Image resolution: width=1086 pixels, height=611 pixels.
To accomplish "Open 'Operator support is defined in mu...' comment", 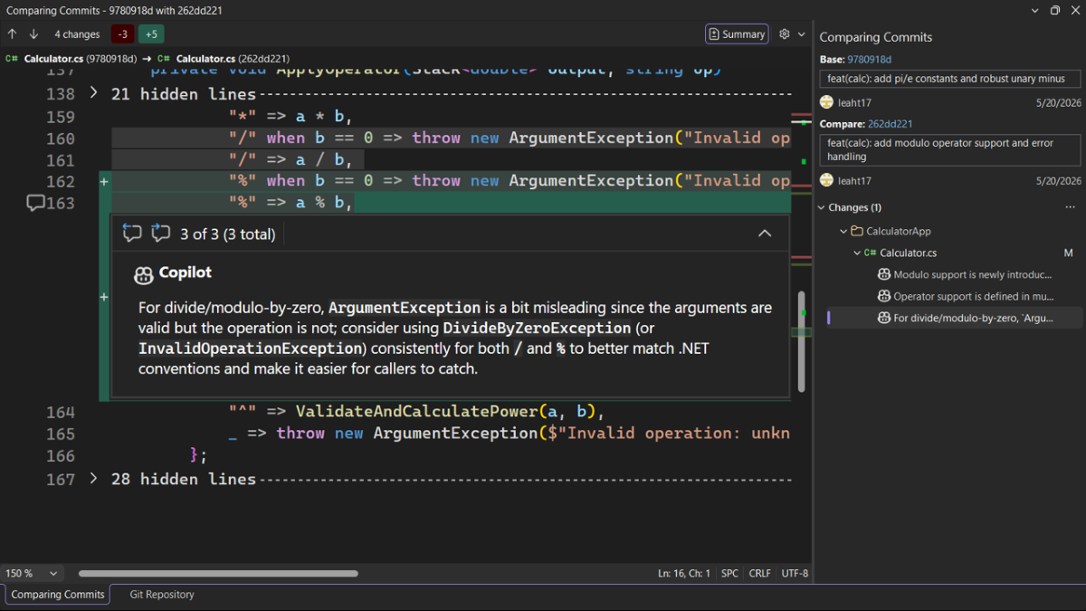I will coord(973,296).
